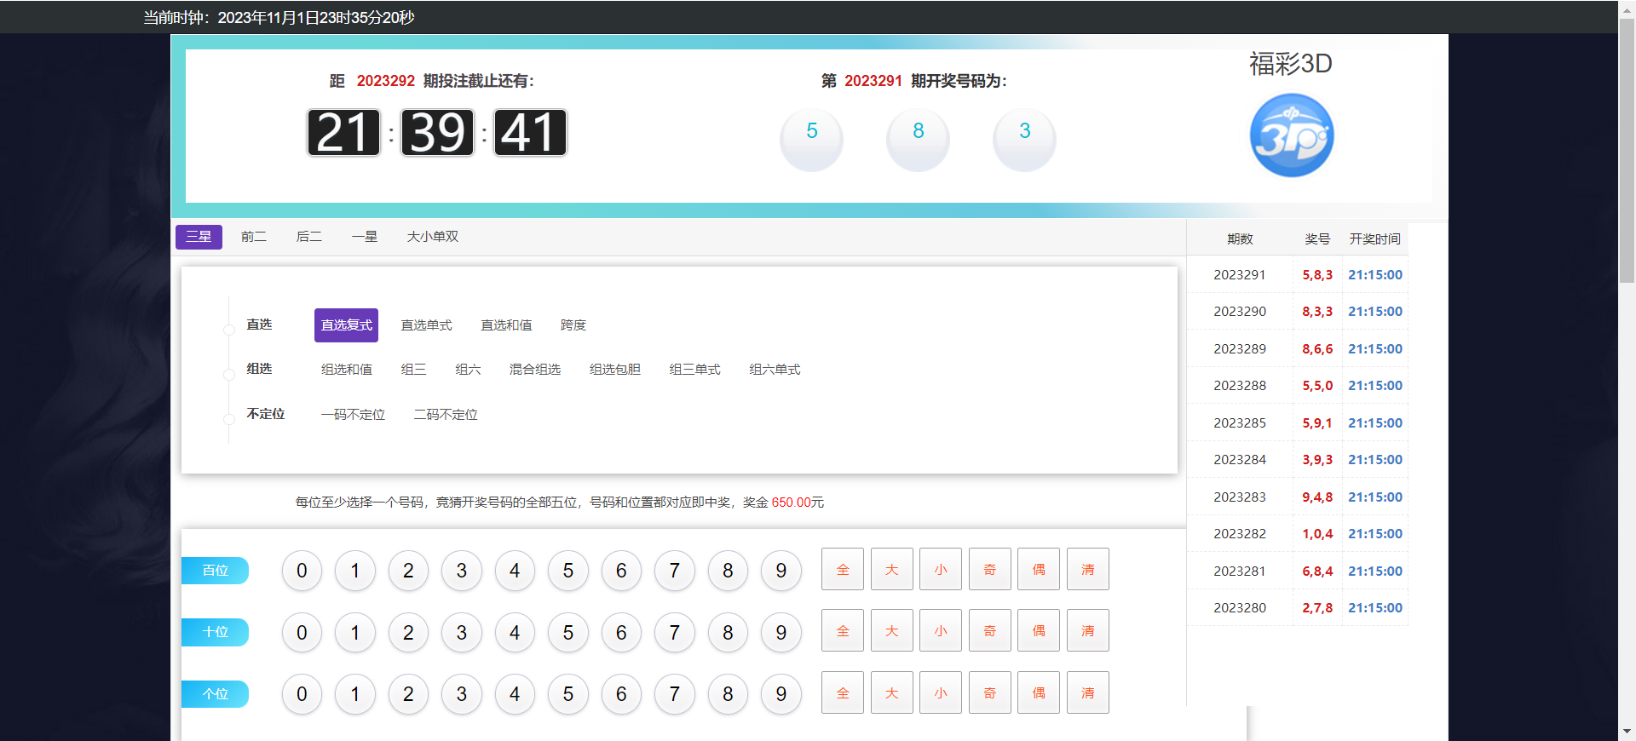Click 清 to clear the 百位 row

point(1088,569)
